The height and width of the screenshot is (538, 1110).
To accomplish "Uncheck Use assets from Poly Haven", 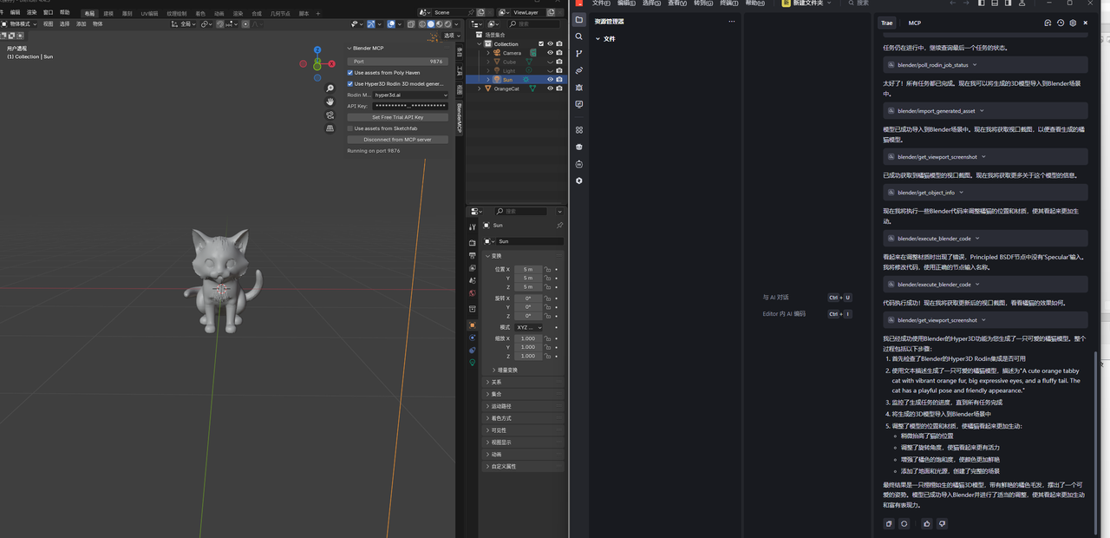I will [350, 72].
